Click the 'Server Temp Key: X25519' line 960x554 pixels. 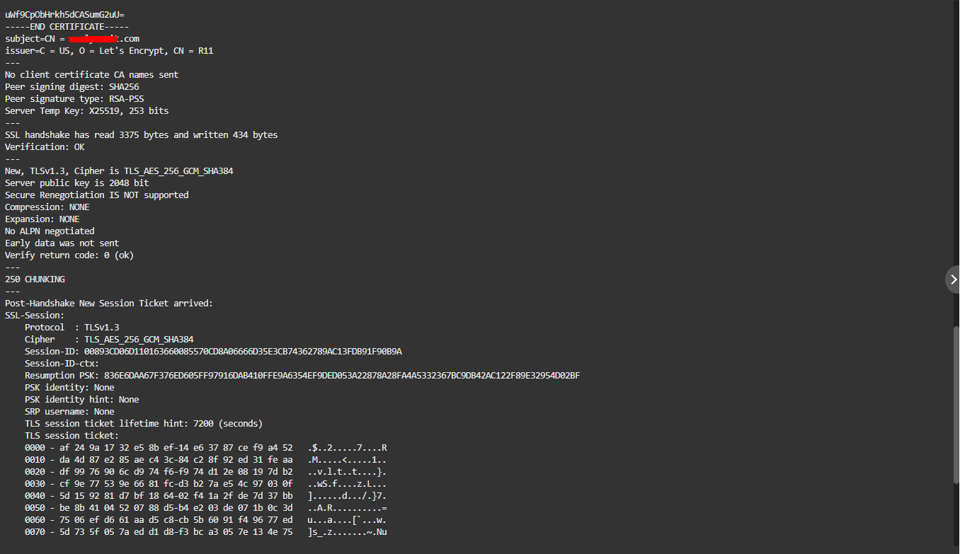86,110
